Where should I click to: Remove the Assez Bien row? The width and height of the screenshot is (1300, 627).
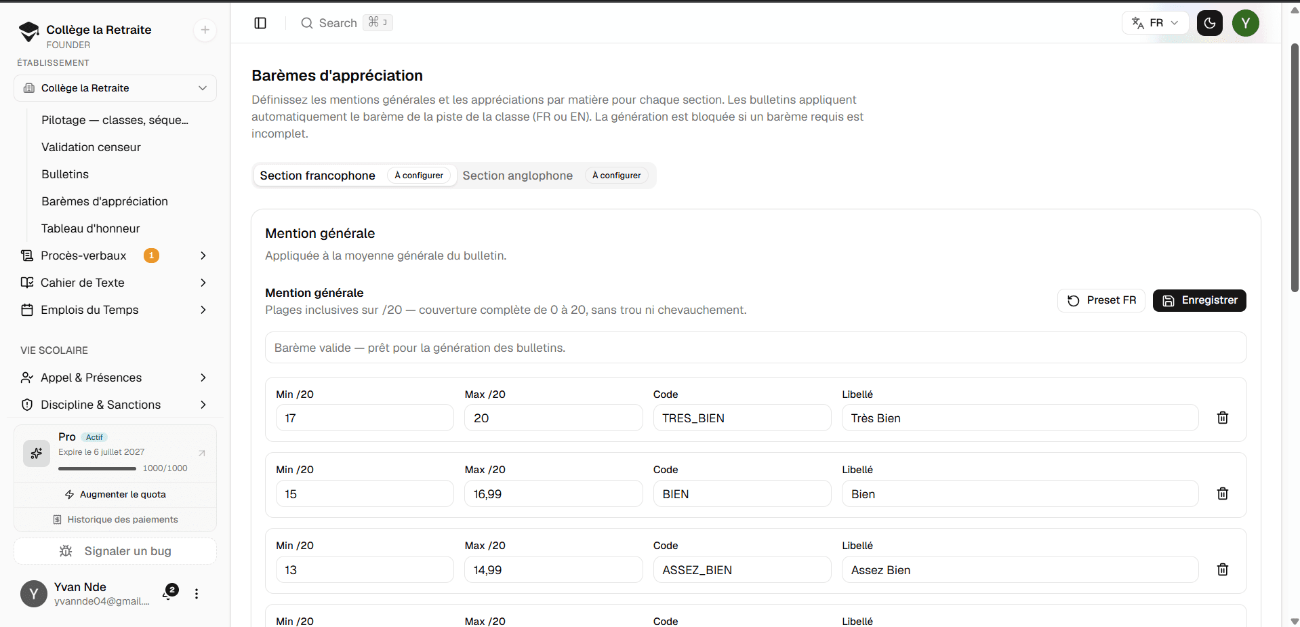[x=1223, y=569]
